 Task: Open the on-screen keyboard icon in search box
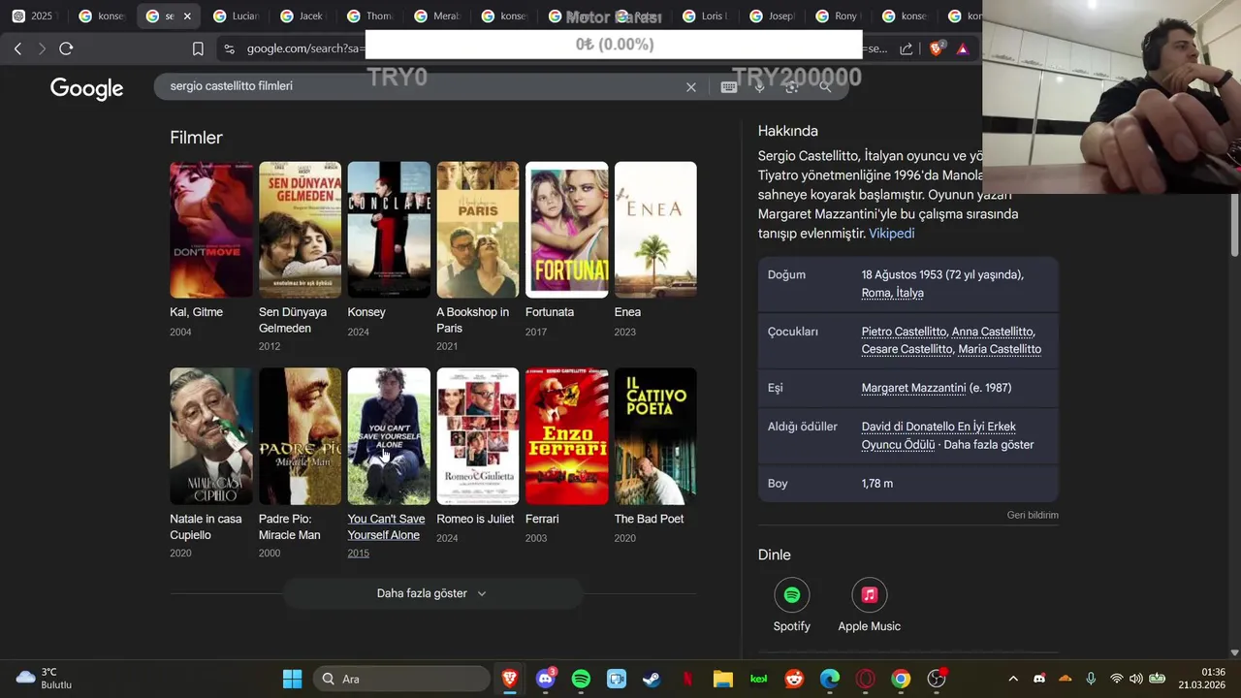point(729,86)
